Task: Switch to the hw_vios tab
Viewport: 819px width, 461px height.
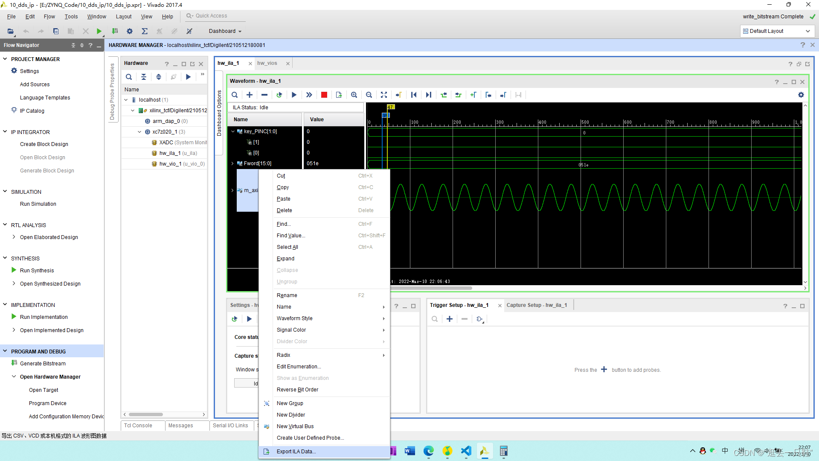Action: click(x=267, y=63)
